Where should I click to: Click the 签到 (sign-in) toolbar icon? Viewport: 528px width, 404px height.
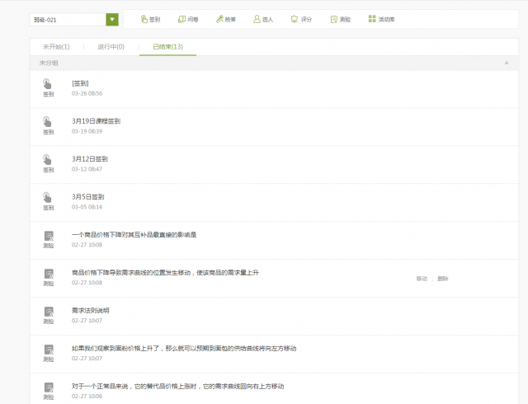[x=149, y=19]
